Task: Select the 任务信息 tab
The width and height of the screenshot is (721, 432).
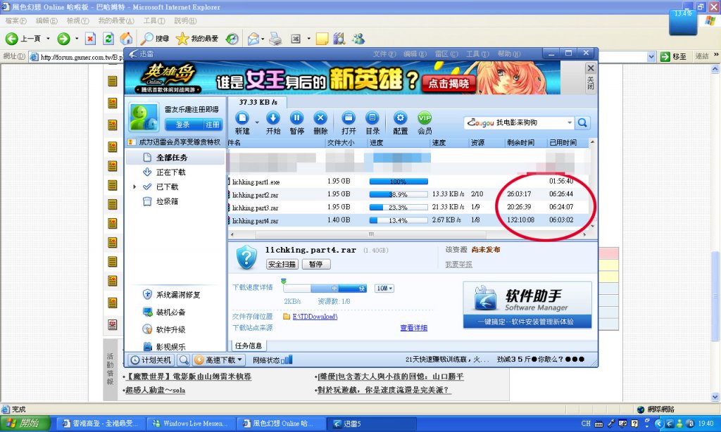Action: click(x=249, y=345)
